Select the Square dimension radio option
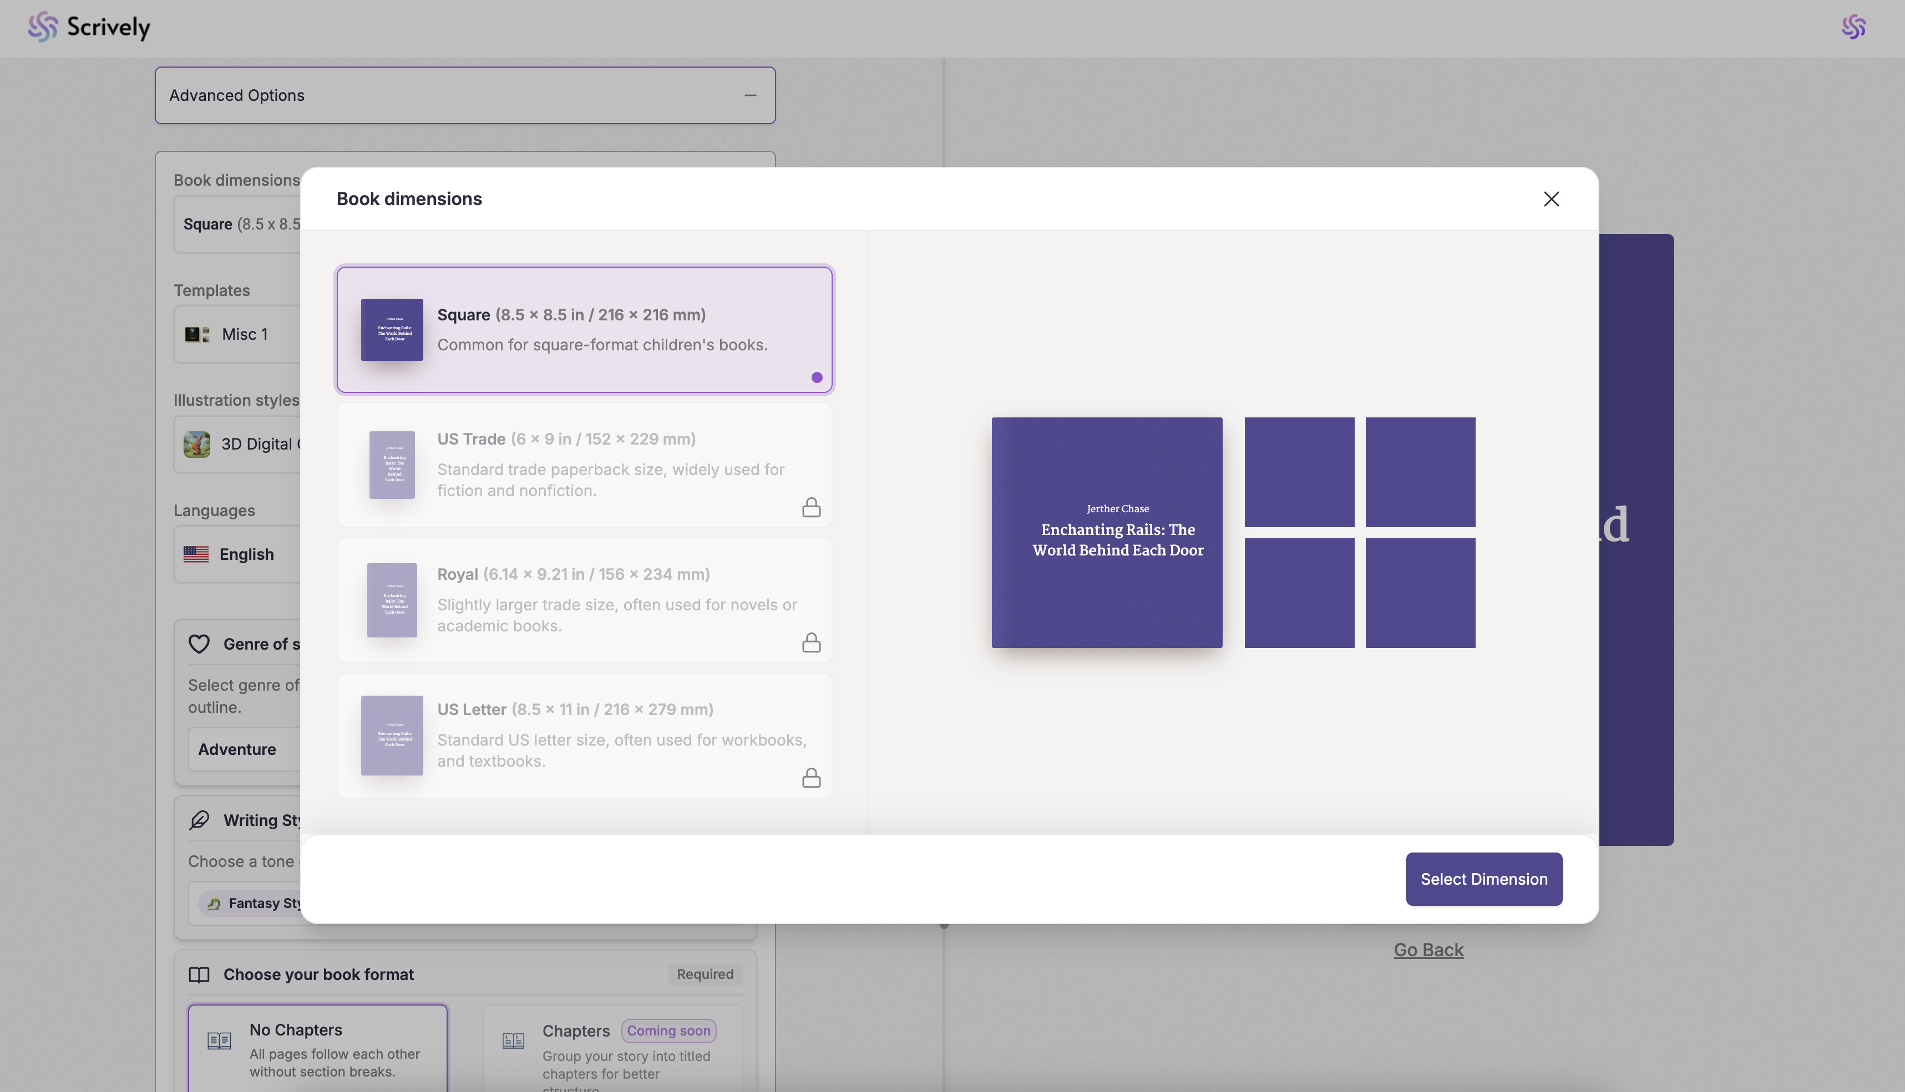 [x=584, y=329]
